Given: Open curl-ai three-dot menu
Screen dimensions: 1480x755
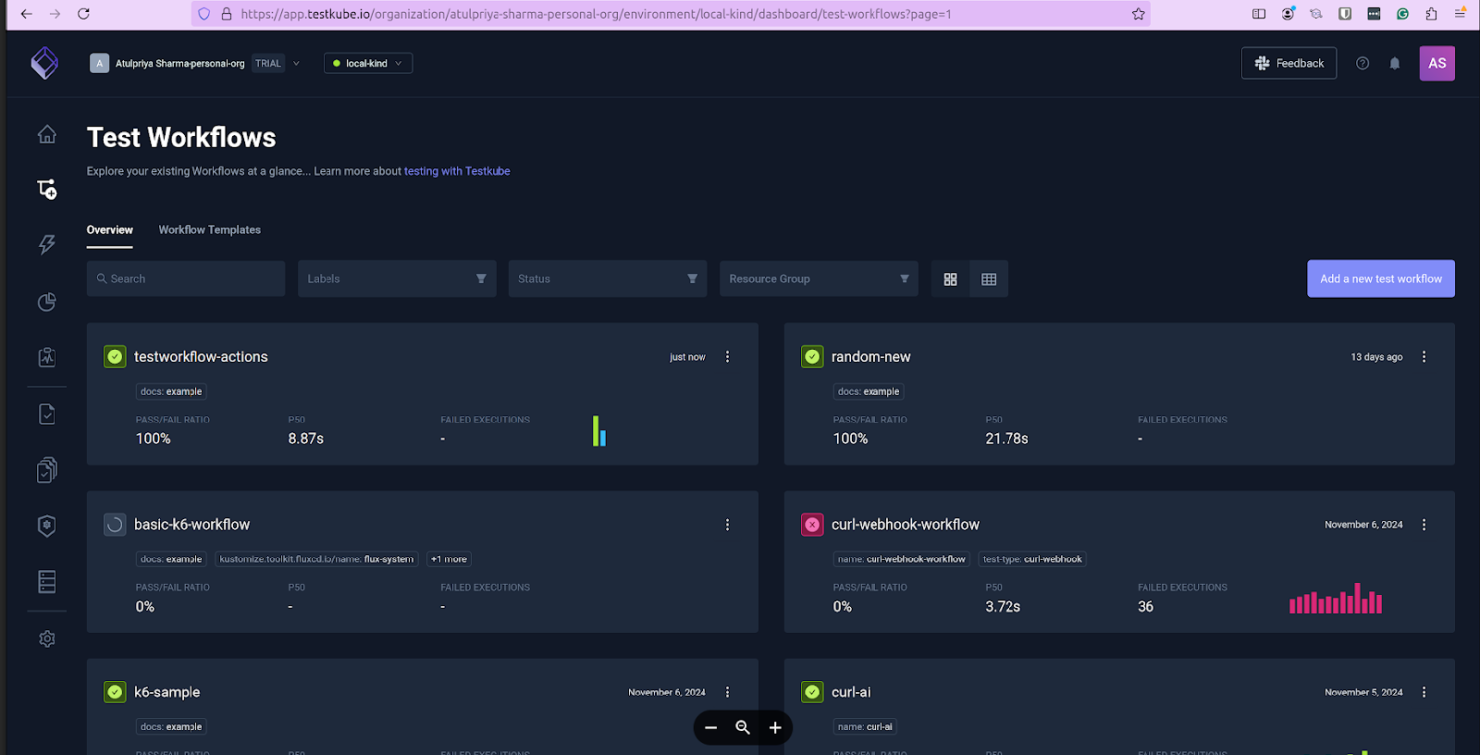Looking at the screenshot, I should pyautogui.click(x=1424, y=692).
